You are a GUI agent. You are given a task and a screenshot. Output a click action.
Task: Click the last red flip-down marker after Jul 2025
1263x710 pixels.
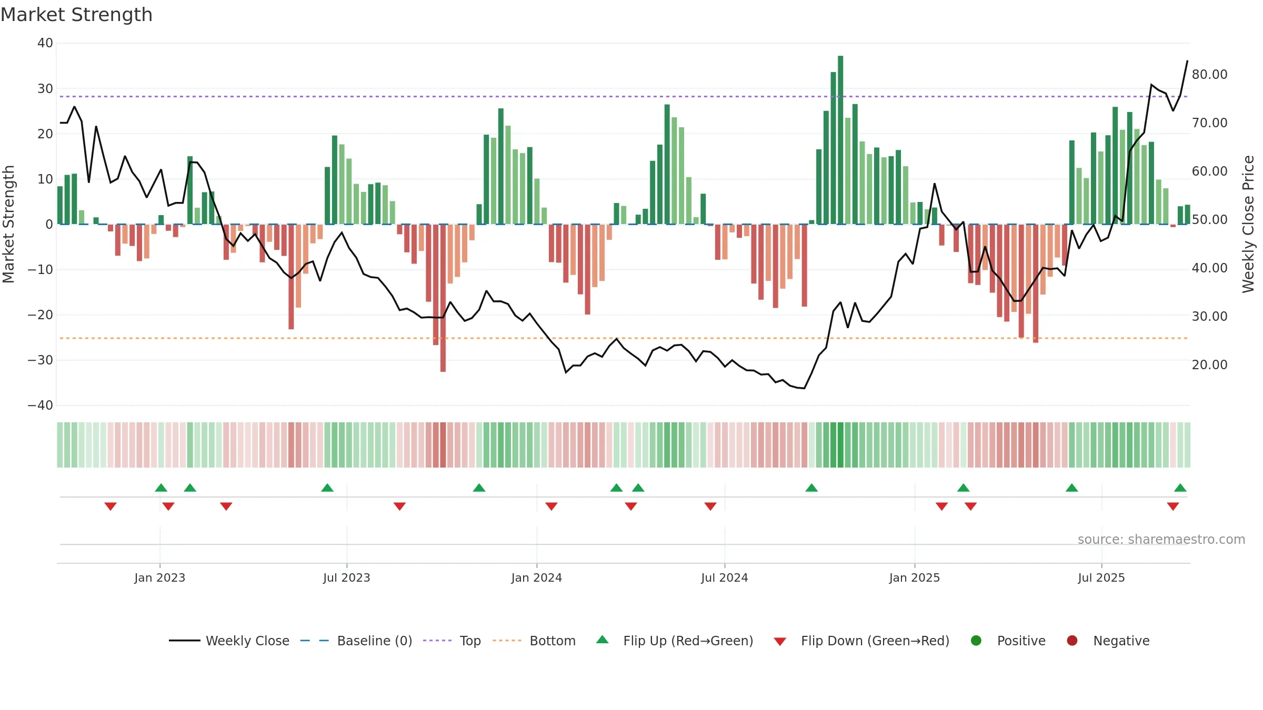point(1173,506)
